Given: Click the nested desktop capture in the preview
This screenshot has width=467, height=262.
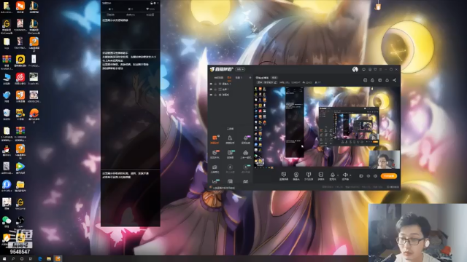Looking at the screenshot, I should coord(349,126).
